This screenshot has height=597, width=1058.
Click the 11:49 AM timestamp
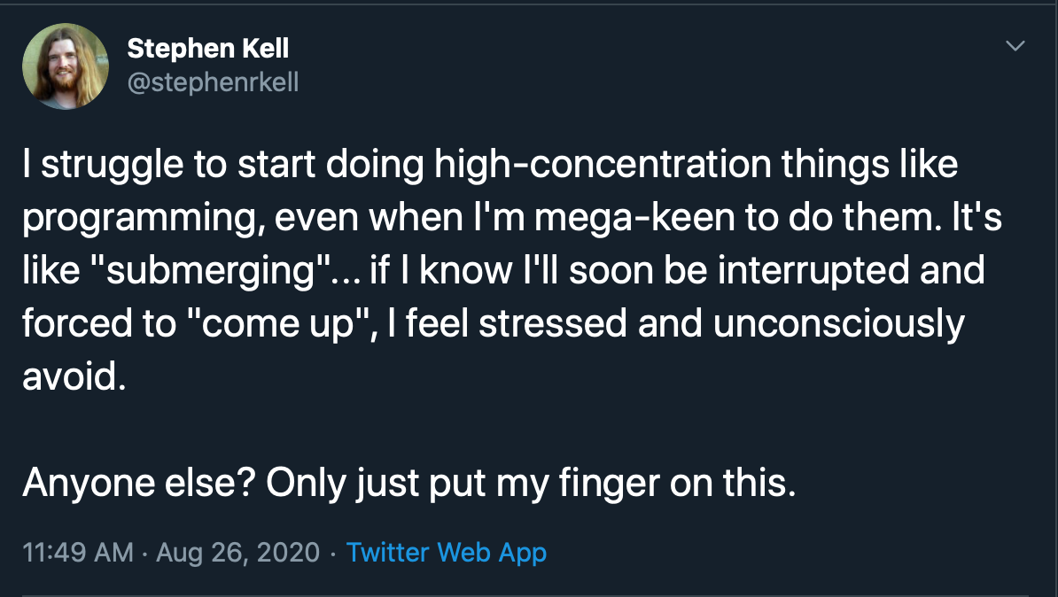pos(77,553)
